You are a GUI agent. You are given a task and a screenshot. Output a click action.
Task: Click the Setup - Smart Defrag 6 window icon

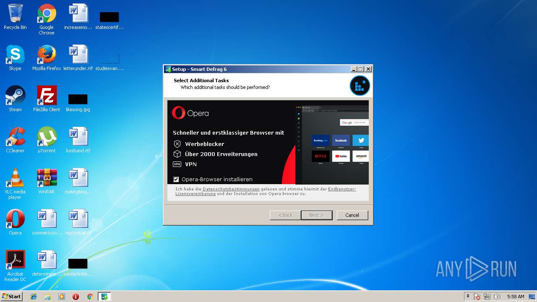(168, 69)
